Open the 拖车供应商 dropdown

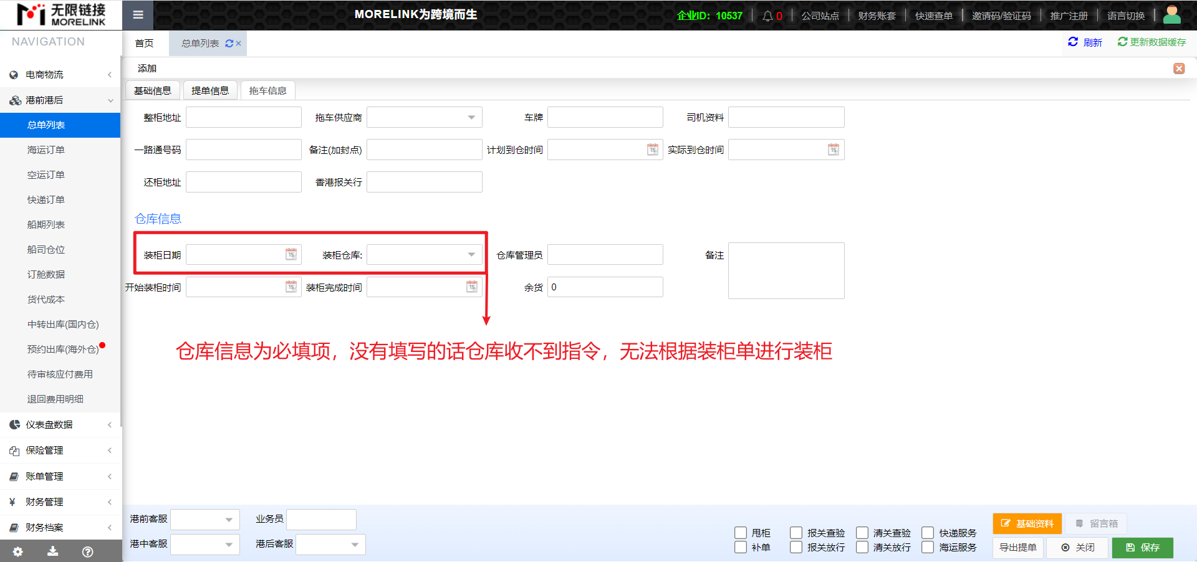point(471,117)
